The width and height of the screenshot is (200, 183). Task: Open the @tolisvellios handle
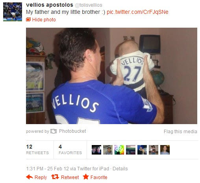(89, 5)
